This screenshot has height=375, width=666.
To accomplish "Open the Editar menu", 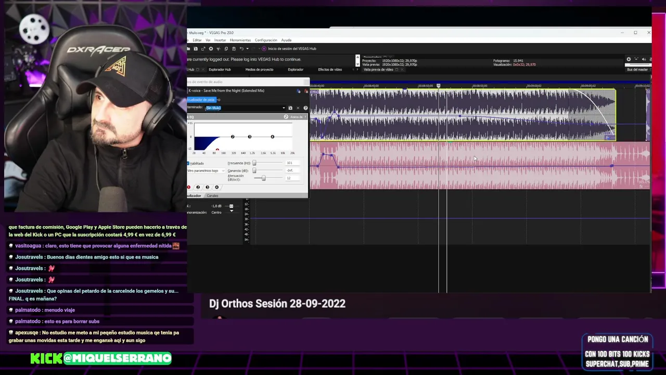I will click(x=197, y=40).
